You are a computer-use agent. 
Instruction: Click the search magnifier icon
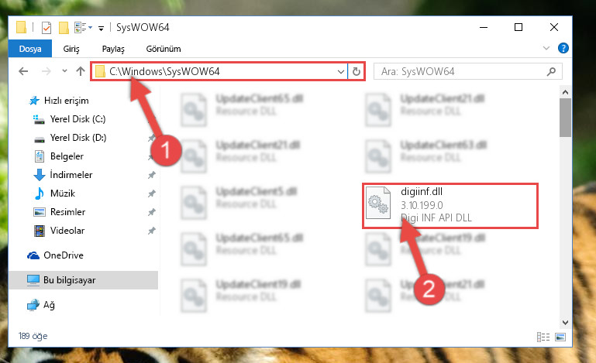point(551,71)
